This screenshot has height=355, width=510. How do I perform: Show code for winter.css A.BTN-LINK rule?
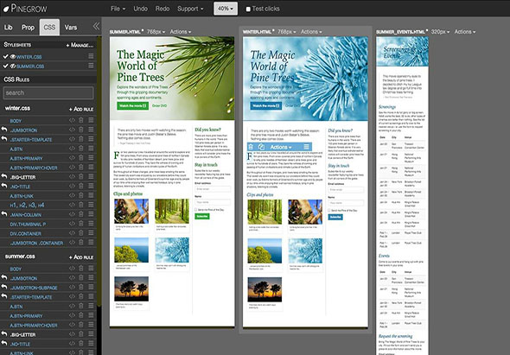(72, 196)
